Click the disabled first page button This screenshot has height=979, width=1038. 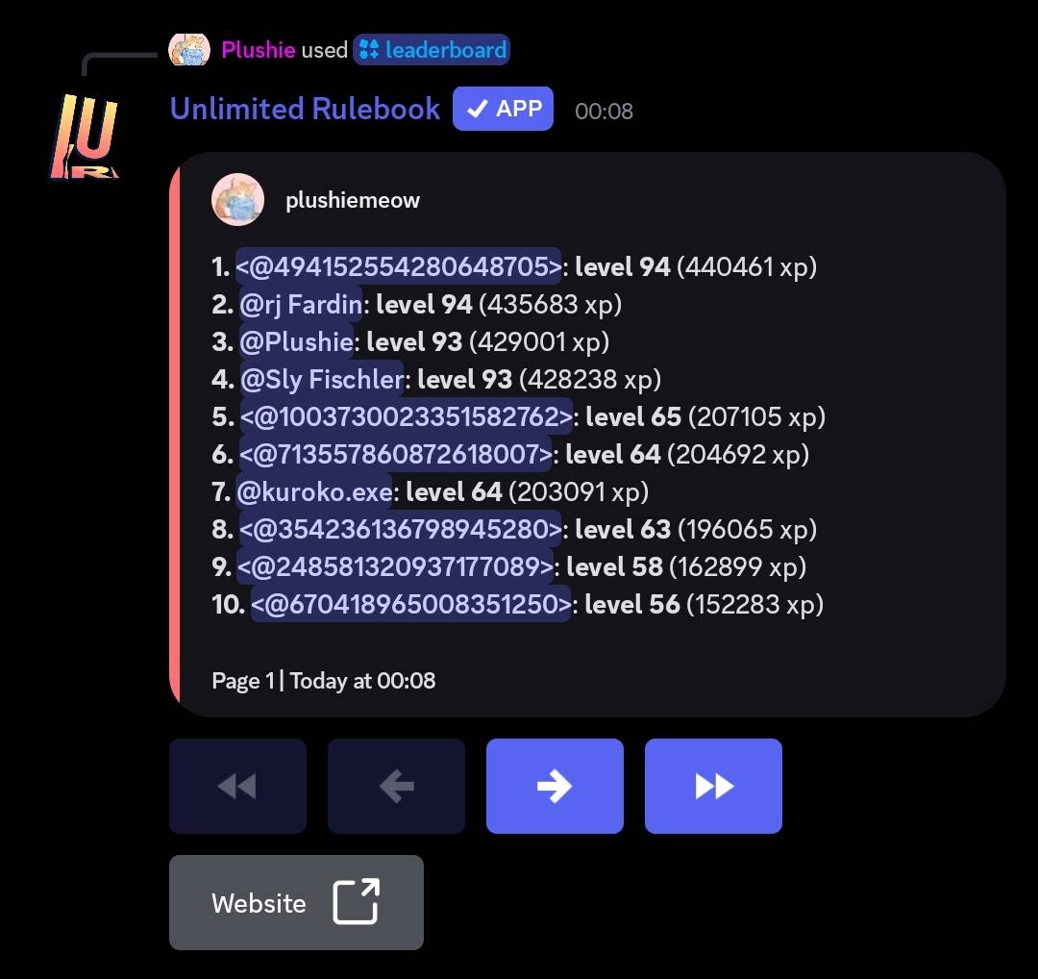tap(237, 786)
